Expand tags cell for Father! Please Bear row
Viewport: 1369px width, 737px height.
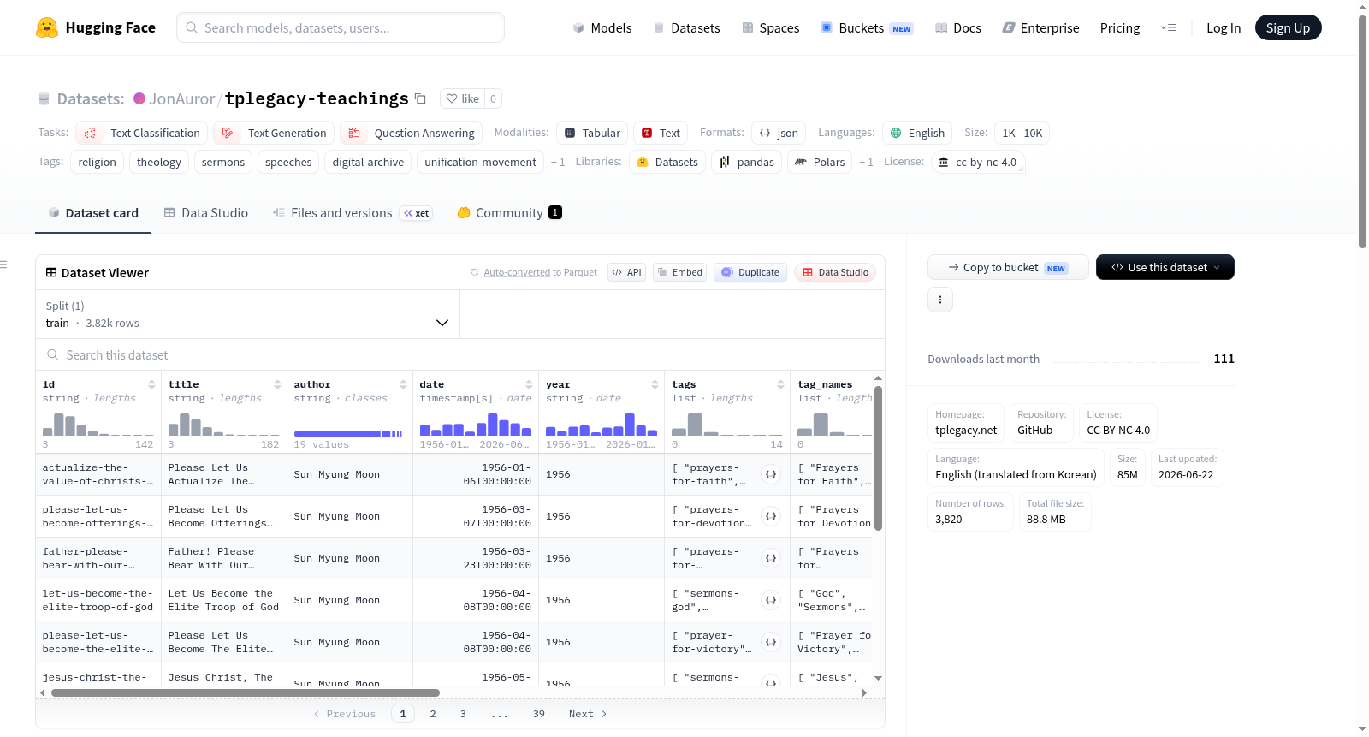[x=771, y=558]
